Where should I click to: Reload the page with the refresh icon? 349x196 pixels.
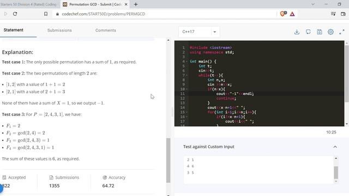click(x=15, y=14)
